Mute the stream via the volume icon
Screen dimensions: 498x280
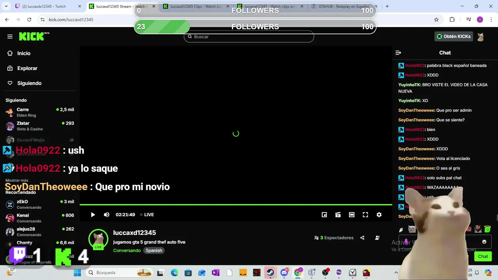[x=107, y=215]
